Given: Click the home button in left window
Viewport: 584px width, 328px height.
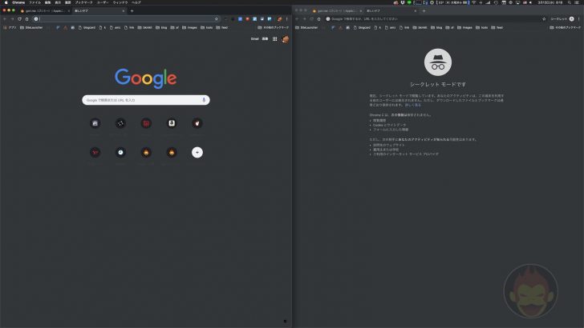Looking at the screenshot, I should coord(26,19).
